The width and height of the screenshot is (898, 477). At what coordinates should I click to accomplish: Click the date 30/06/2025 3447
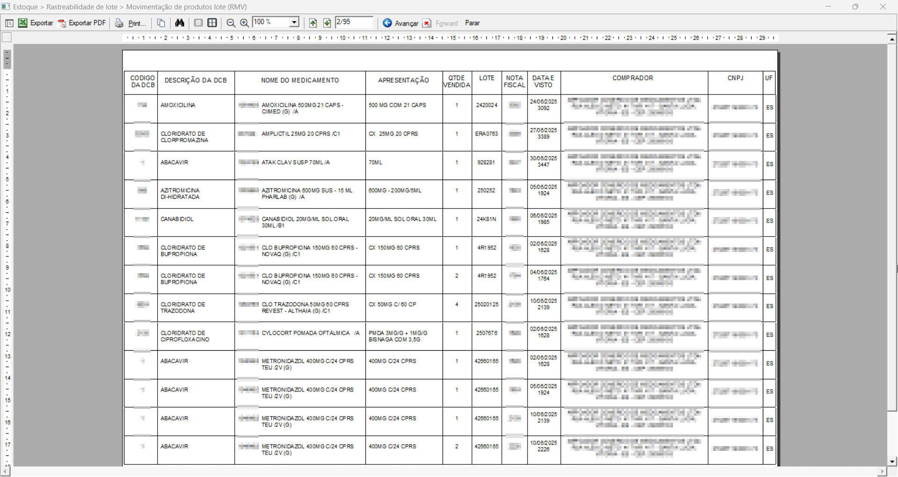[543, 161]
